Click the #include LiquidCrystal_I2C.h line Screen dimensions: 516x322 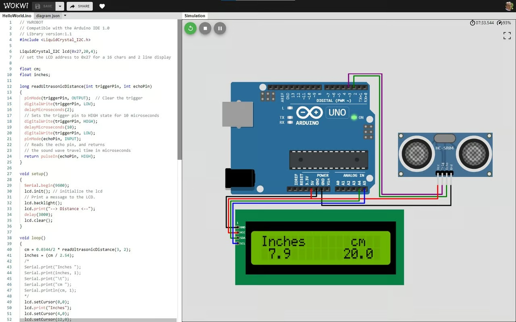(55, 39)
